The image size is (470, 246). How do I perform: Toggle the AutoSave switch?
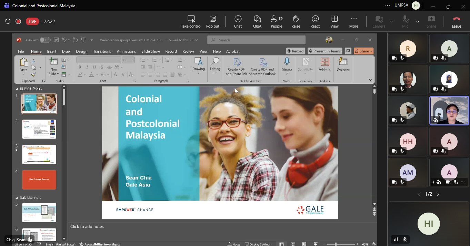click(45, 40)
